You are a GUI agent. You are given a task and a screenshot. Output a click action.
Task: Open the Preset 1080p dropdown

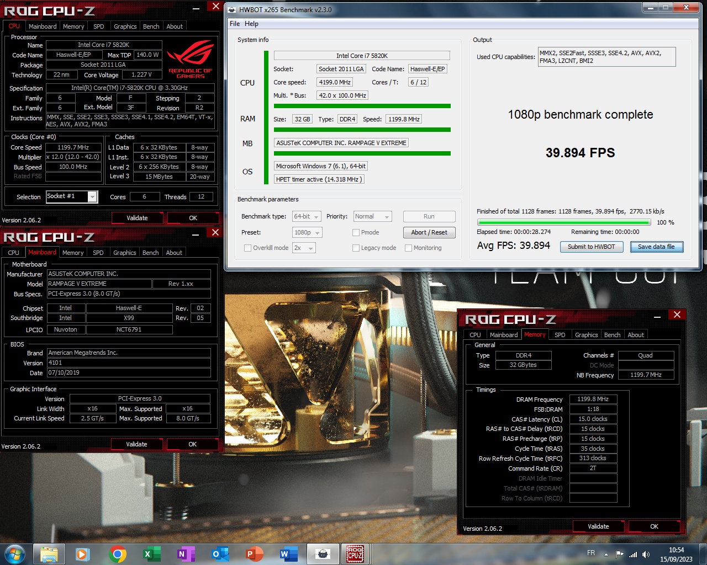[x=307, y=233]
